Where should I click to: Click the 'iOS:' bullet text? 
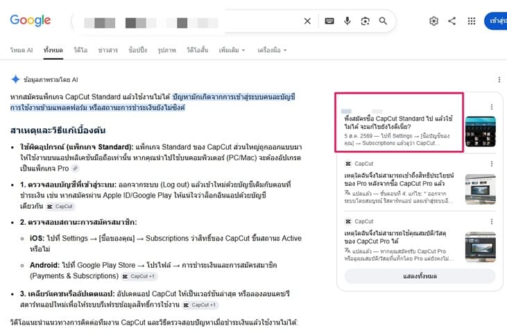37,238
